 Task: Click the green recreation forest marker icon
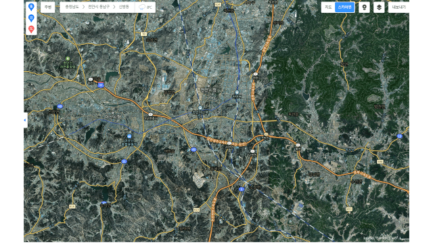click(68, 59)
